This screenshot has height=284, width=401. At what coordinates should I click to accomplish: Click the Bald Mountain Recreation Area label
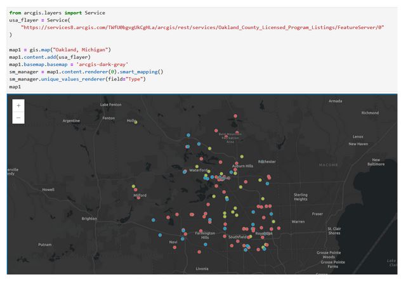pos(230,138)
